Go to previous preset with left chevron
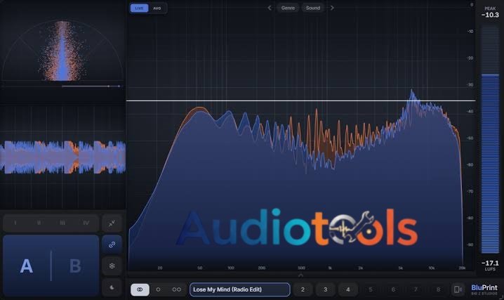This screenshot has height=300, width=504. [270, 8]
